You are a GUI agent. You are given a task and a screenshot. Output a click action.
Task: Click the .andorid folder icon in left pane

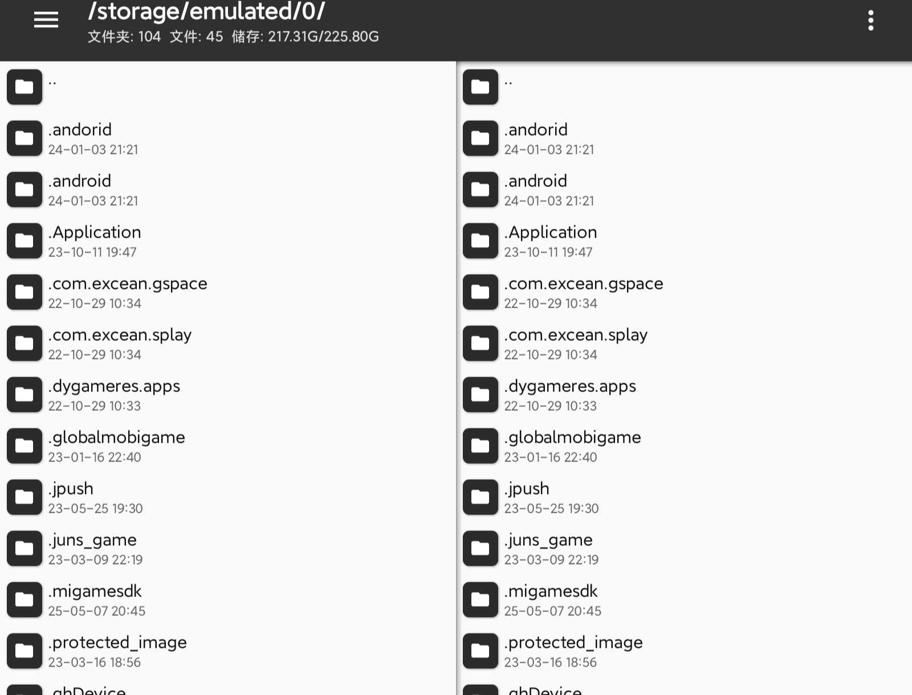(25, 138)
